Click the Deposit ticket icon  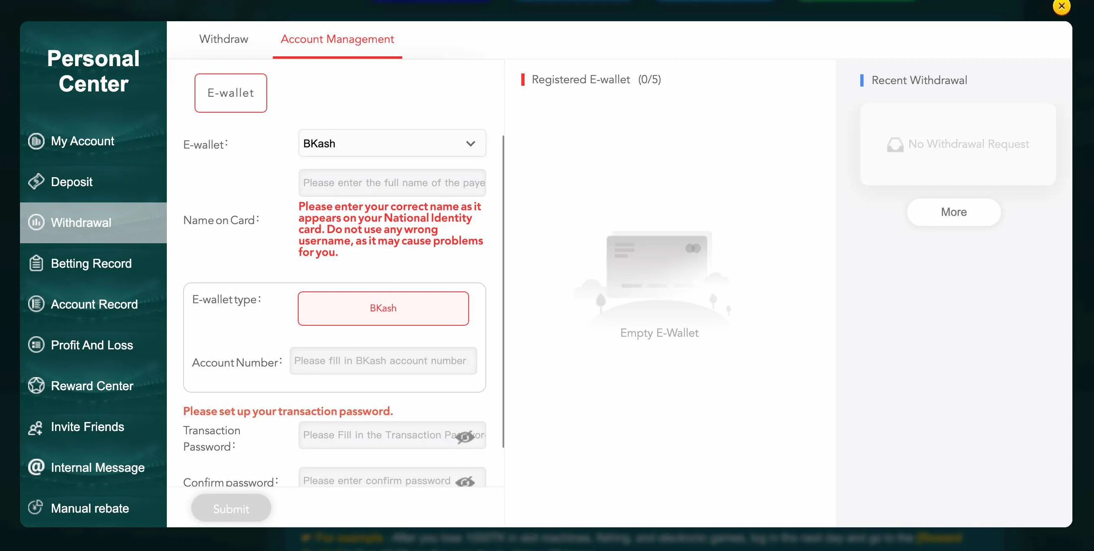[x=36, y=181]
